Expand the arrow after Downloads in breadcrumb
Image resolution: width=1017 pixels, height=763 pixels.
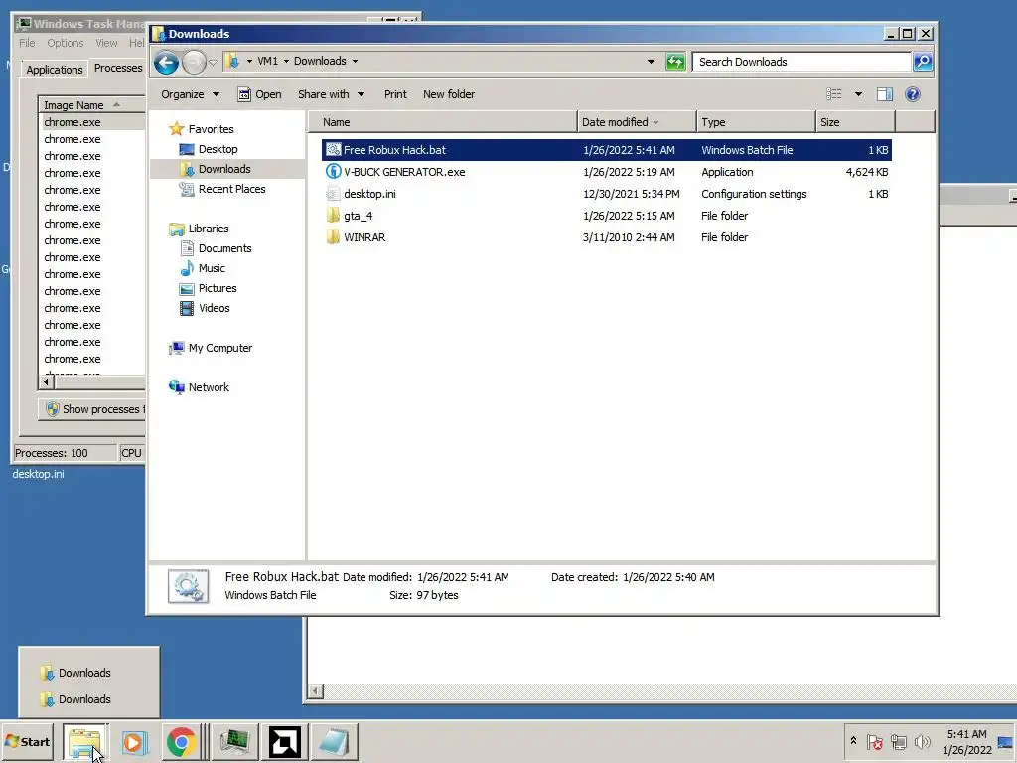[x=355, y=61]
